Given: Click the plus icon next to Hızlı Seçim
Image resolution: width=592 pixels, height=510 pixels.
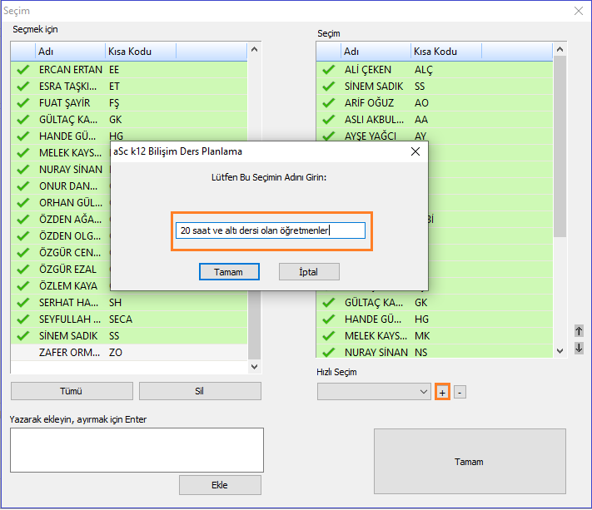Looking at the screenshot, I should (x=442, y=393).
